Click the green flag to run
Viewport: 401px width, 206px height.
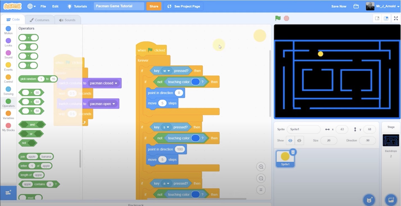(278, 18)
